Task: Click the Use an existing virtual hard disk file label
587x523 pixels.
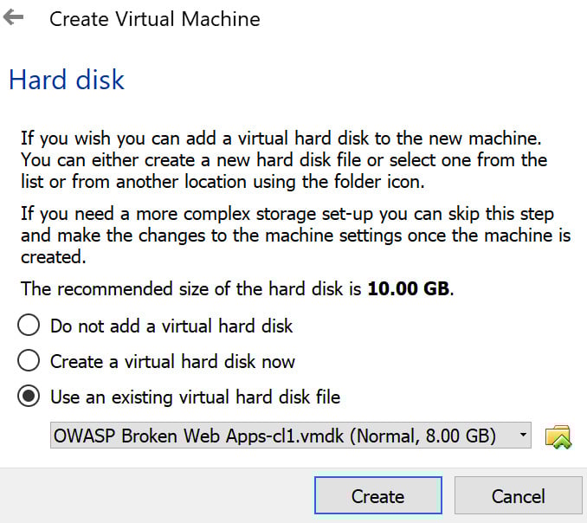Action: [196, 397]
